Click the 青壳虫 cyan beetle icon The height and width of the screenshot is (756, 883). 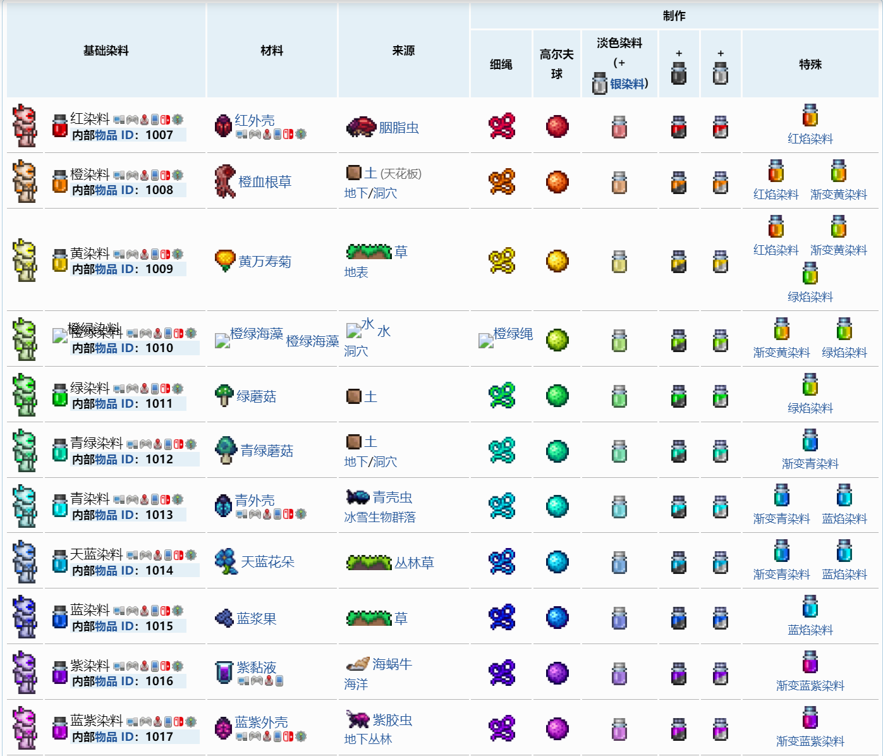coord(358,497)
